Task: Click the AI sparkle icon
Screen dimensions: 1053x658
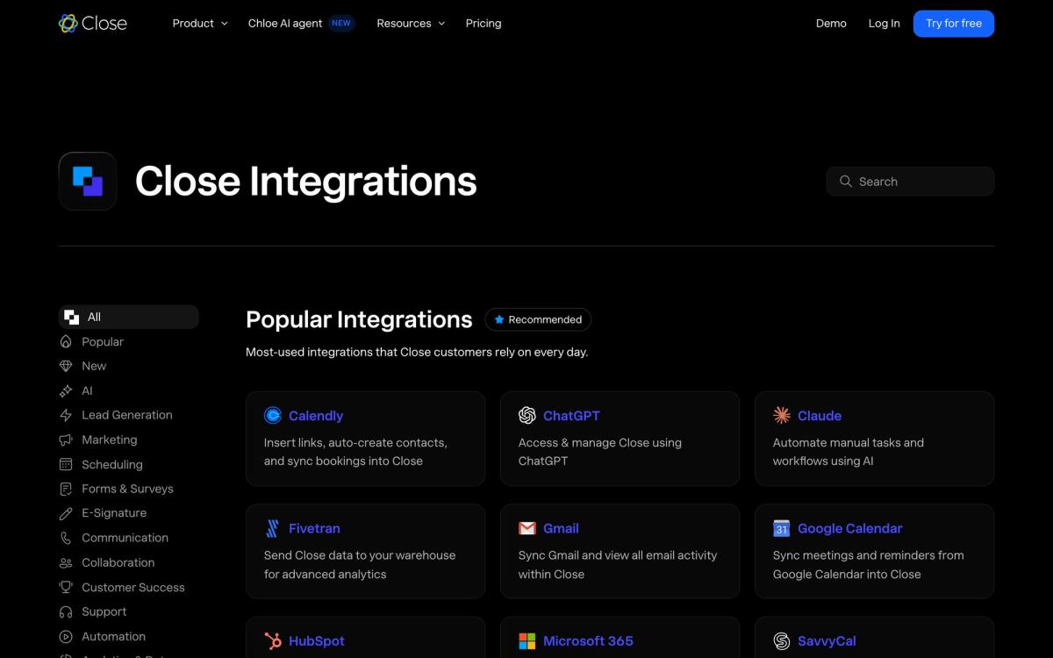Action: (x=66, y=391)
